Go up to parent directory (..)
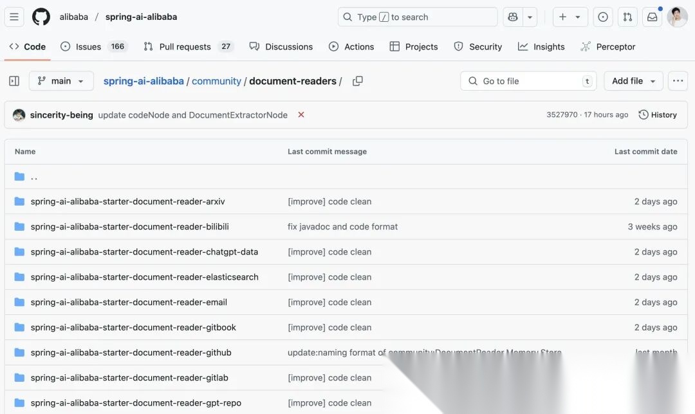The height and width of the screenshot is (414, 695). [x=34, y=177]
